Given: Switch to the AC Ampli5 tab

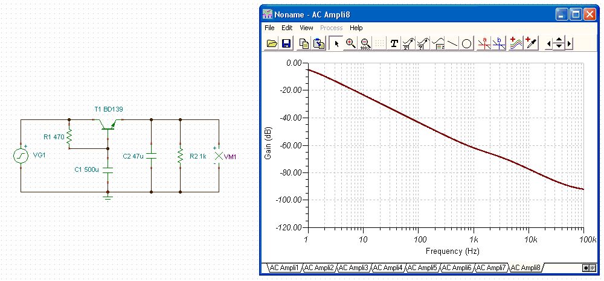Looking at the screenshot, I should pyautogui.click(x=422, y=268).
